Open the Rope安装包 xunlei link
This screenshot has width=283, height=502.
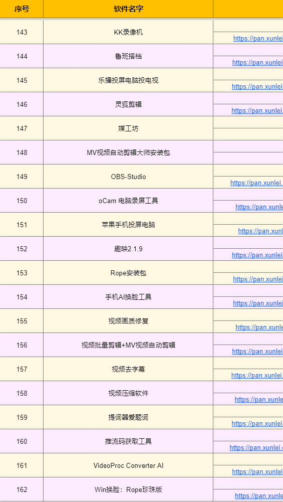coord(258,279)
